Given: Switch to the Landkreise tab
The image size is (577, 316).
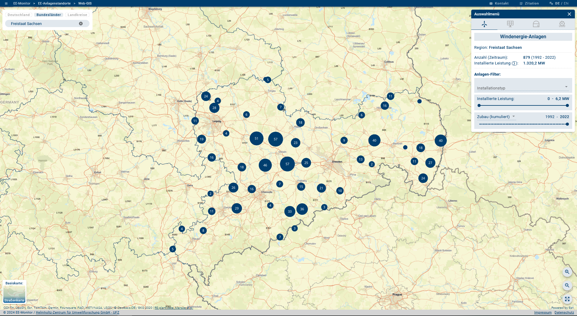Looking at the screenshot, I should (x=77, y=14).
